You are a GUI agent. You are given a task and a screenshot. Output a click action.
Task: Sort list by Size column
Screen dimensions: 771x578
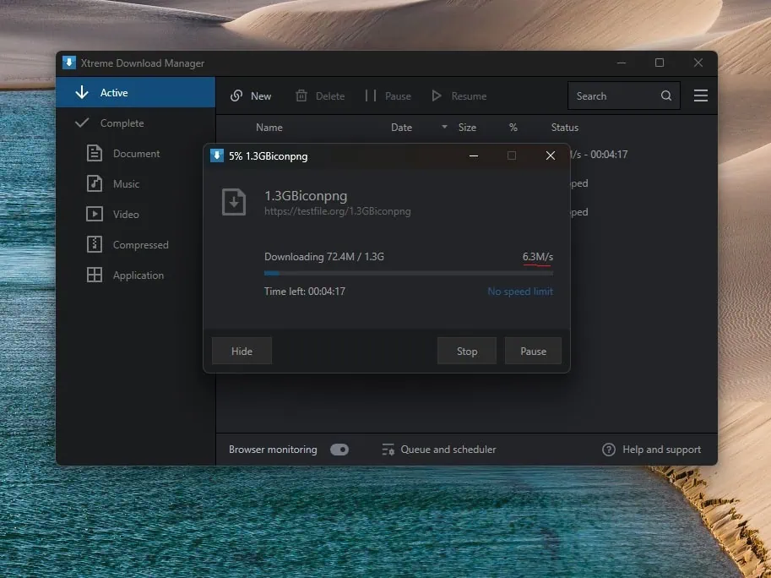[467, 128]
